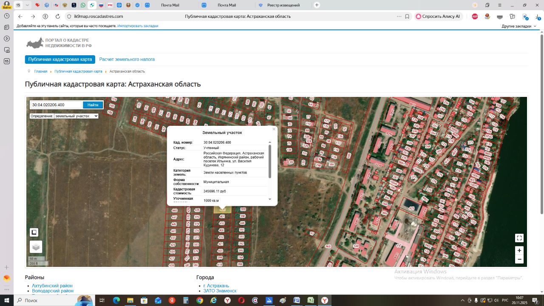Open the map layers switcher
Screen dimensions: 544x306
click(x=36, y=246)
